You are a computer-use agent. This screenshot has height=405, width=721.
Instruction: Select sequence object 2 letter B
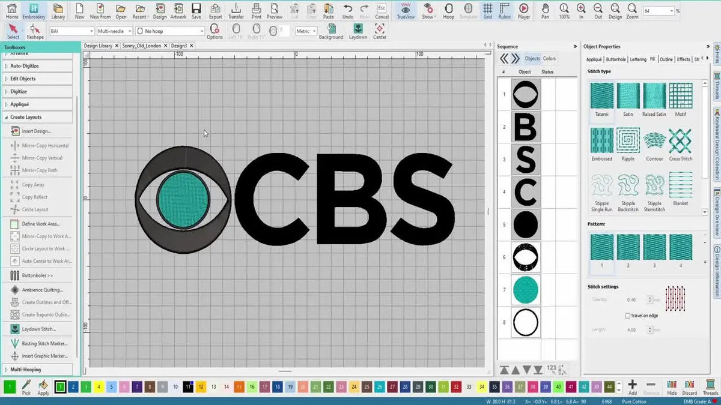click(526, 127)
